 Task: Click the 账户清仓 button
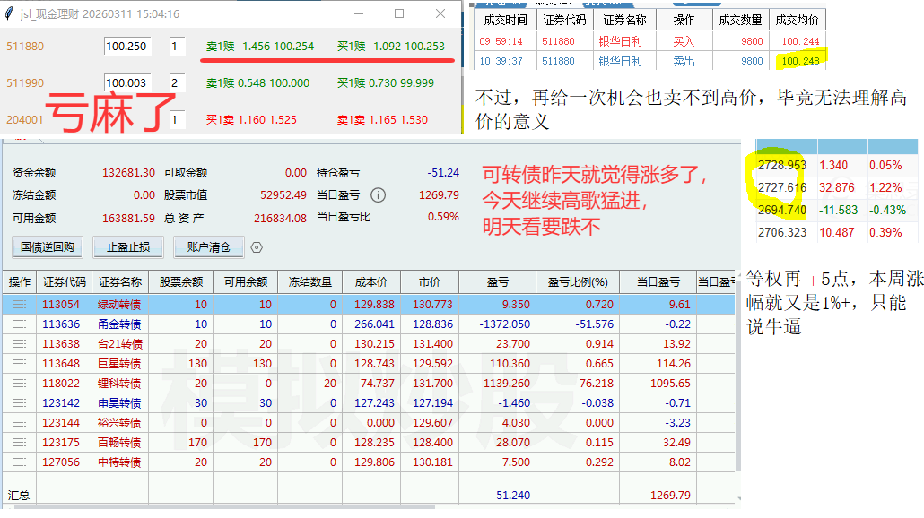click(208, 247)
